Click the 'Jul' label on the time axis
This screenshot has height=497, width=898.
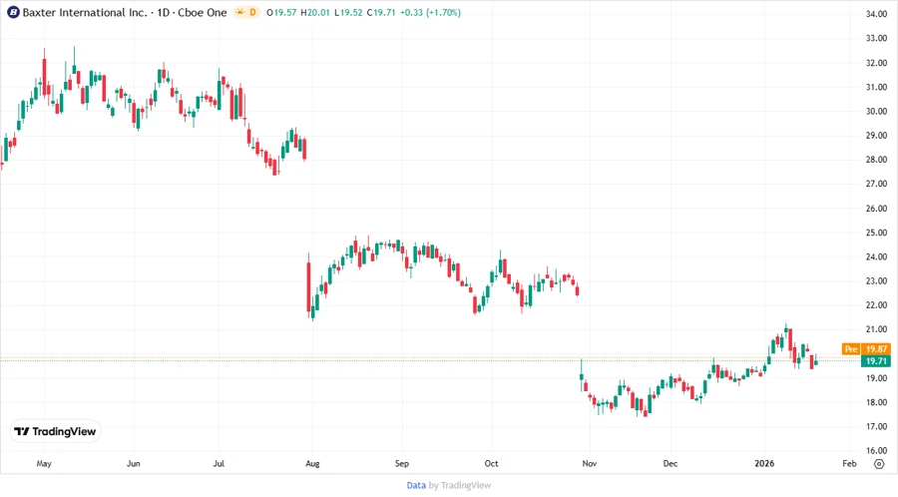point(219,463)
